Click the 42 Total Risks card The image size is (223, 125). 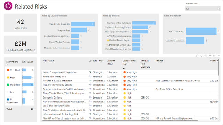[x=20, y=23]
